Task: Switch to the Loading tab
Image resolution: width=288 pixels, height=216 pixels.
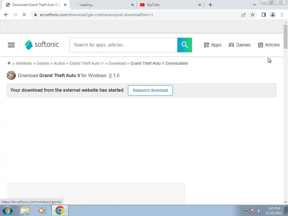Action: pos(103,5)
